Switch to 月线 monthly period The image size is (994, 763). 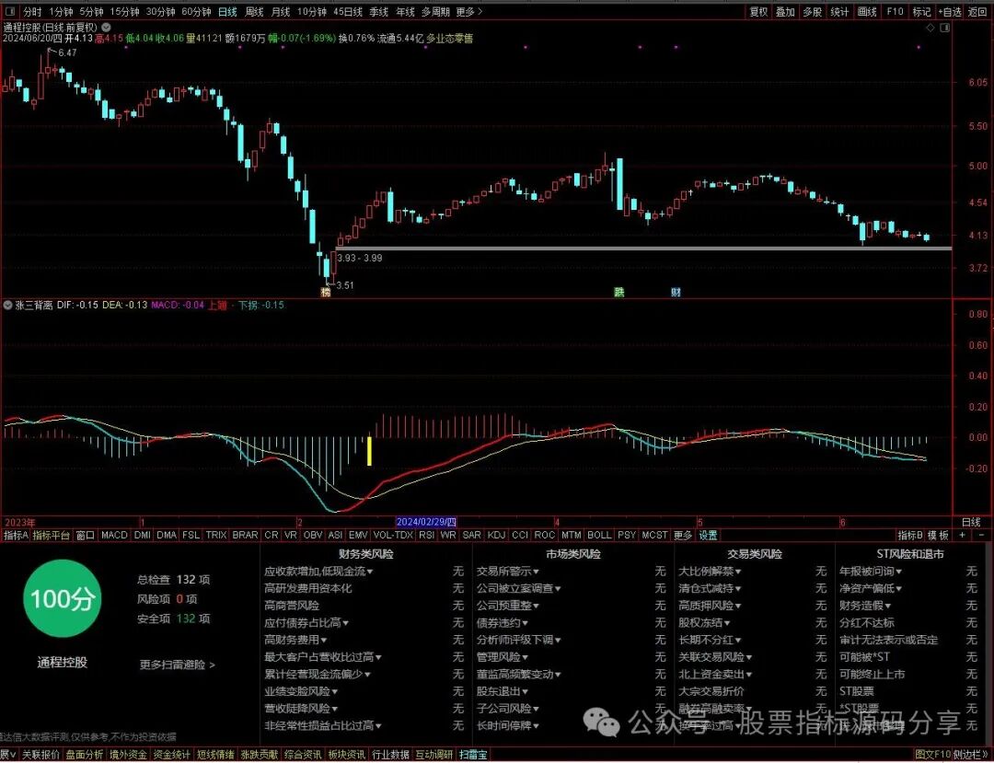280,11
